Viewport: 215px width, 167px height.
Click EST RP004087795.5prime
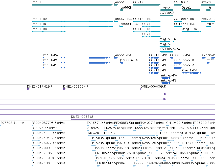33,125
